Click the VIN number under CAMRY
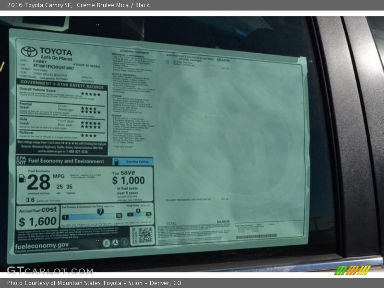Image resolution: width=384 pixels, height=288 pixels. pos(53,68)
